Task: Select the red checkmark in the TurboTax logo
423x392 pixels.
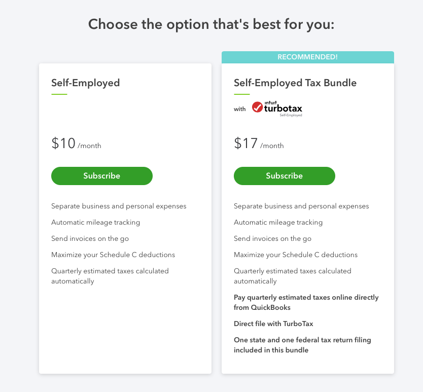Action: (x=256, y=108)
